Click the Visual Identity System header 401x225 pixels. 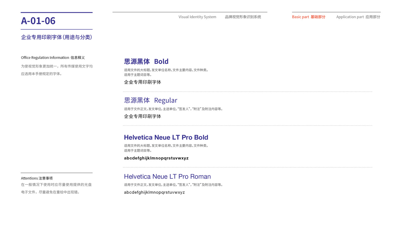[197, 17]
